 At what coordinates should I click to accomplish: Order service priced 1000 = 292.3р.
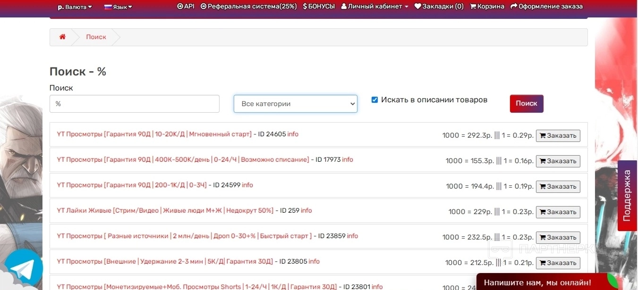558,136
